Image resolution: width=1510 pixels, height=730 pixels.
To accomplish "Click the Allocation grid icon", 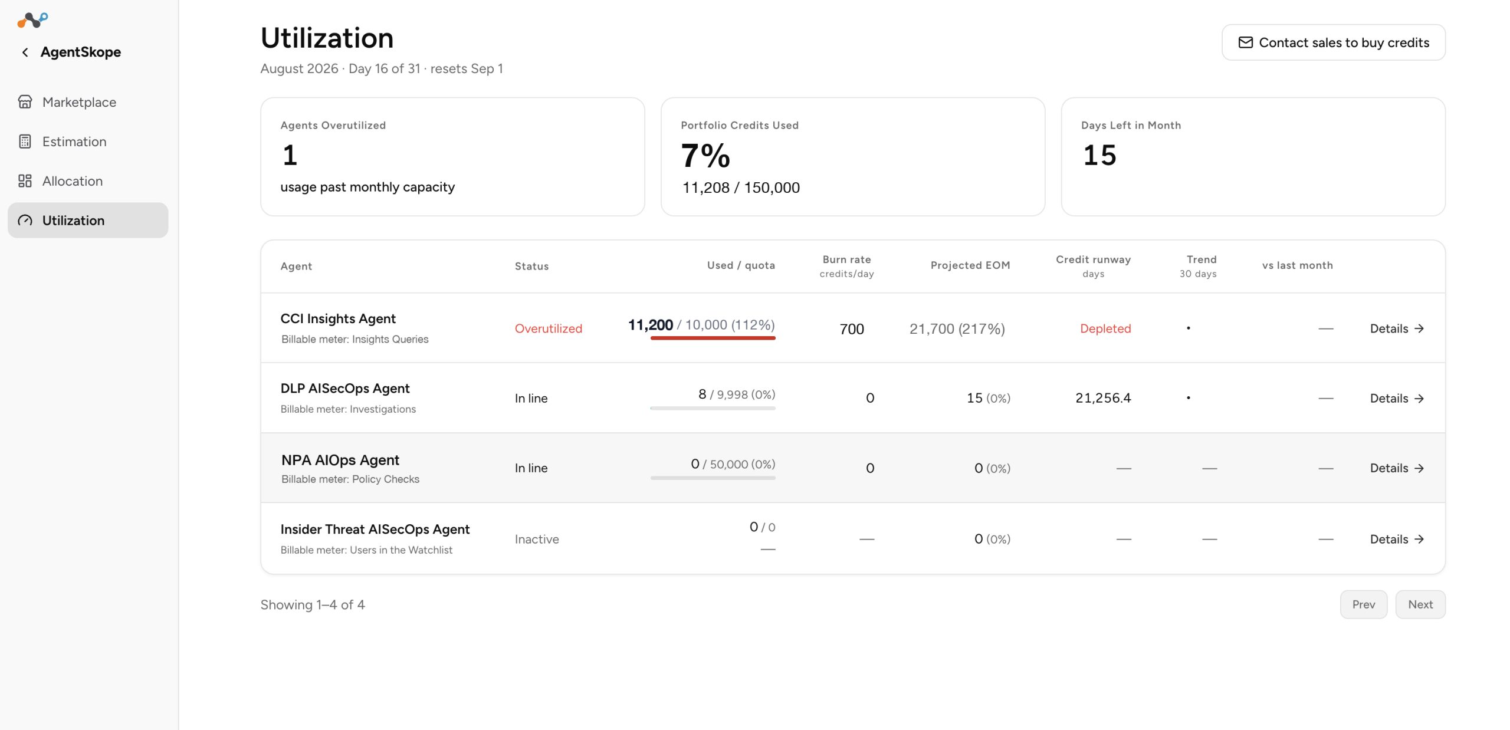I will (25, 181).
